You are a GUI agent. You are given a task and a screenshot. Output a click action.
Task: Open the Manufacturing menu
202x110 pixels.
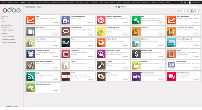[63, 2]
